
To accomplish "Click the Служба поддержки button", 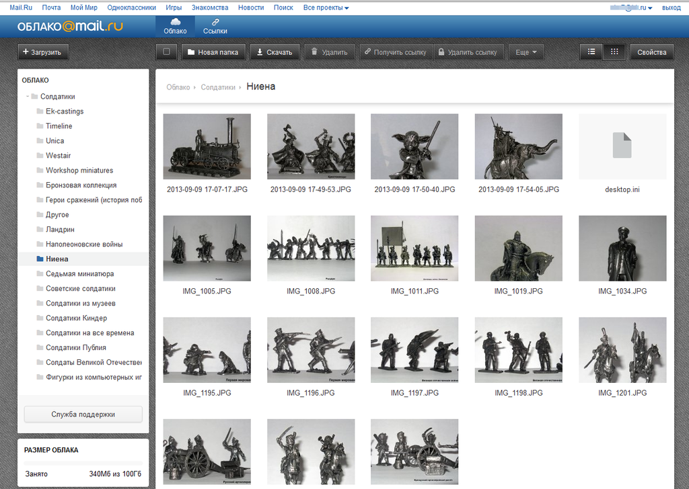I will (x=83, y=414).
